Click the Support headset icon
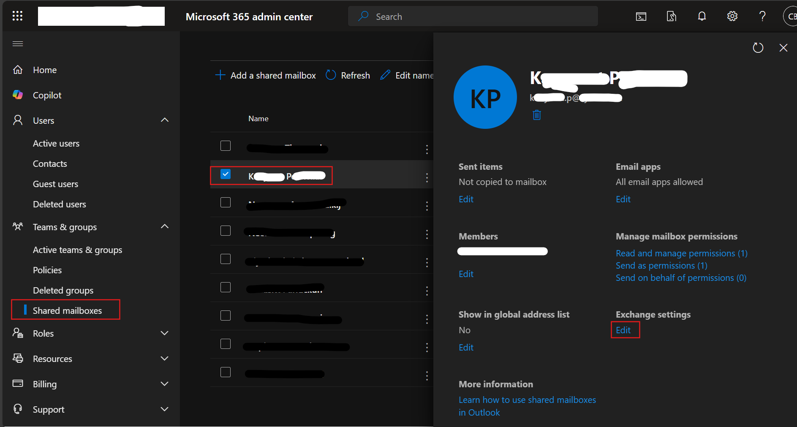797x427 pixels. pyautogui.click(x=18, y=409)
